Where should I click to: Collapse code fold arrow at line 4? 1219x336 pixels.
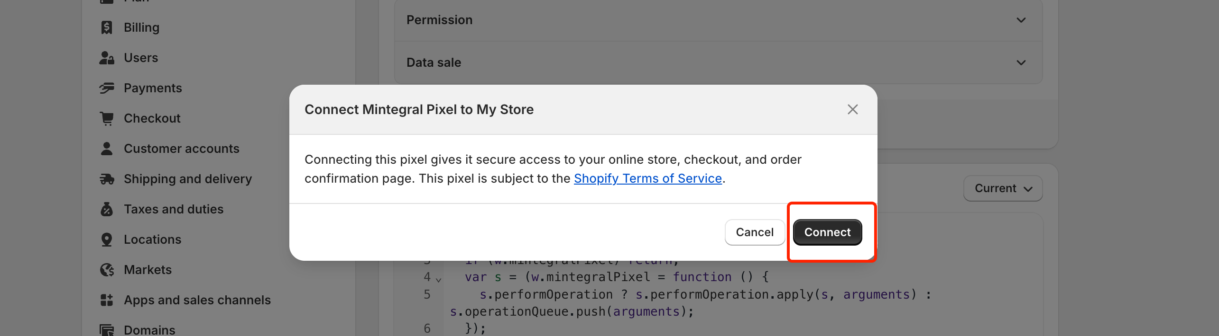[439, 280]
